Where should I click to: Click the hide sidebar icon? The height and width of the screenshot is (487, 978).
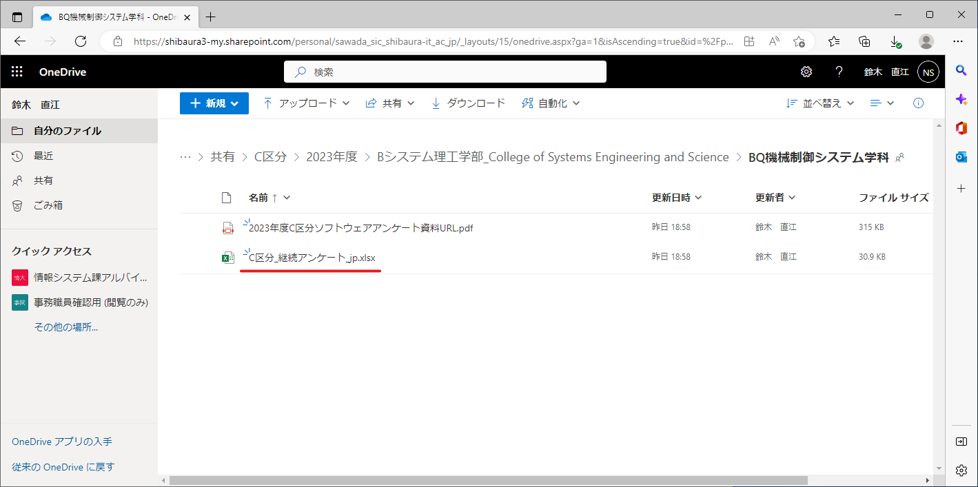pos(961,441)
